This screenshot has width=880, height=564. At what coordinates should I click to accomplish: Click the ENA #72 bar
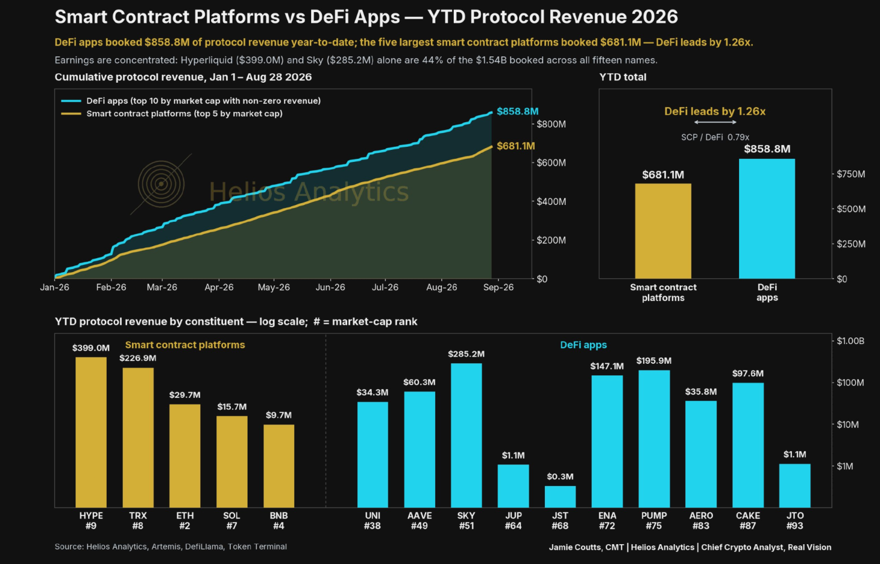click(607, 442)
